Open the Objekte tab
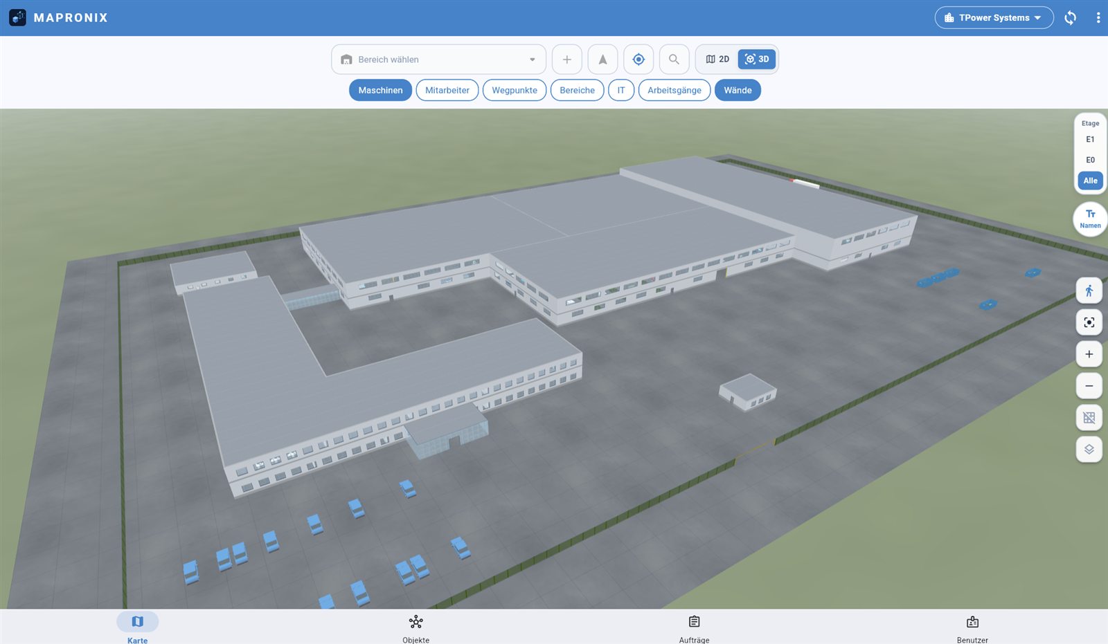This screenshot has height=644, width=1108. 415,628
